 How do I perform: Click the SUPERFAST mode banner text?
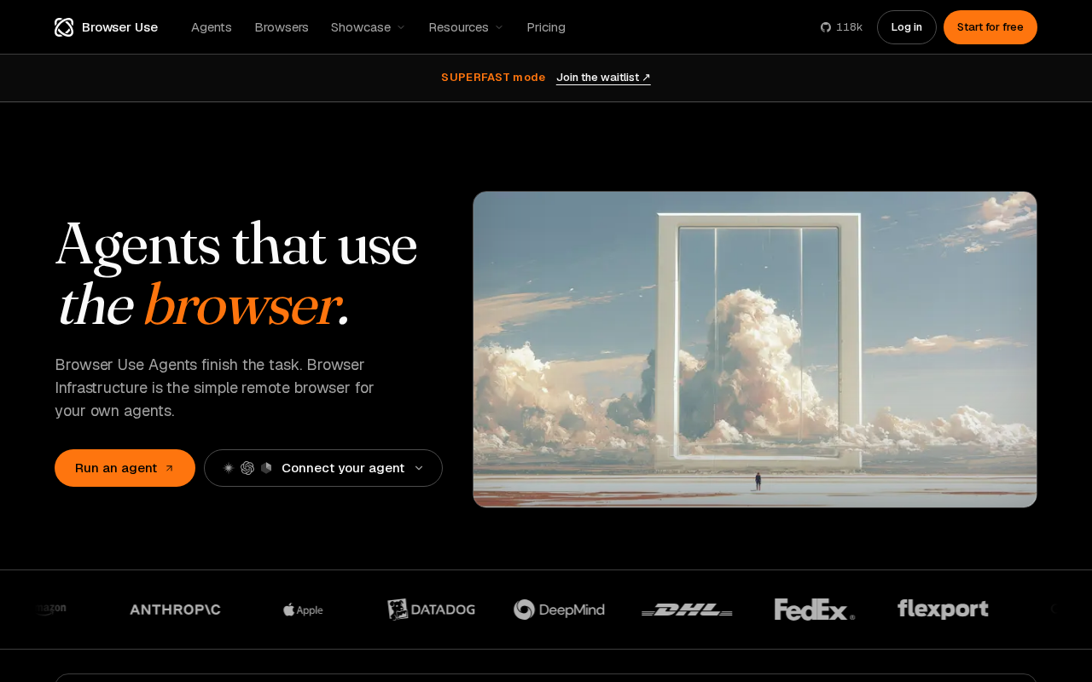pos(493,78)
